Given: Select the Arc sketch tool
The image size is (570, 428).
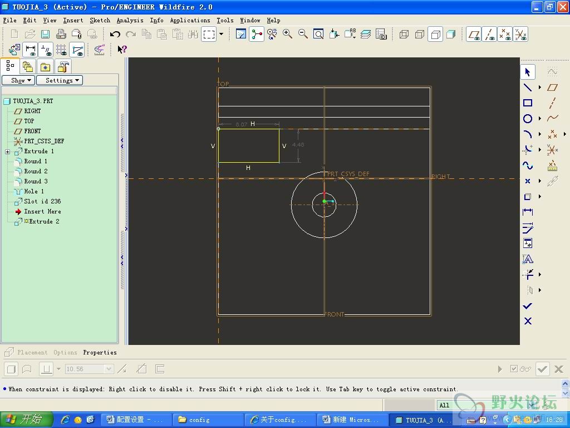Looking at the screenshot, I should click(528, 134).
